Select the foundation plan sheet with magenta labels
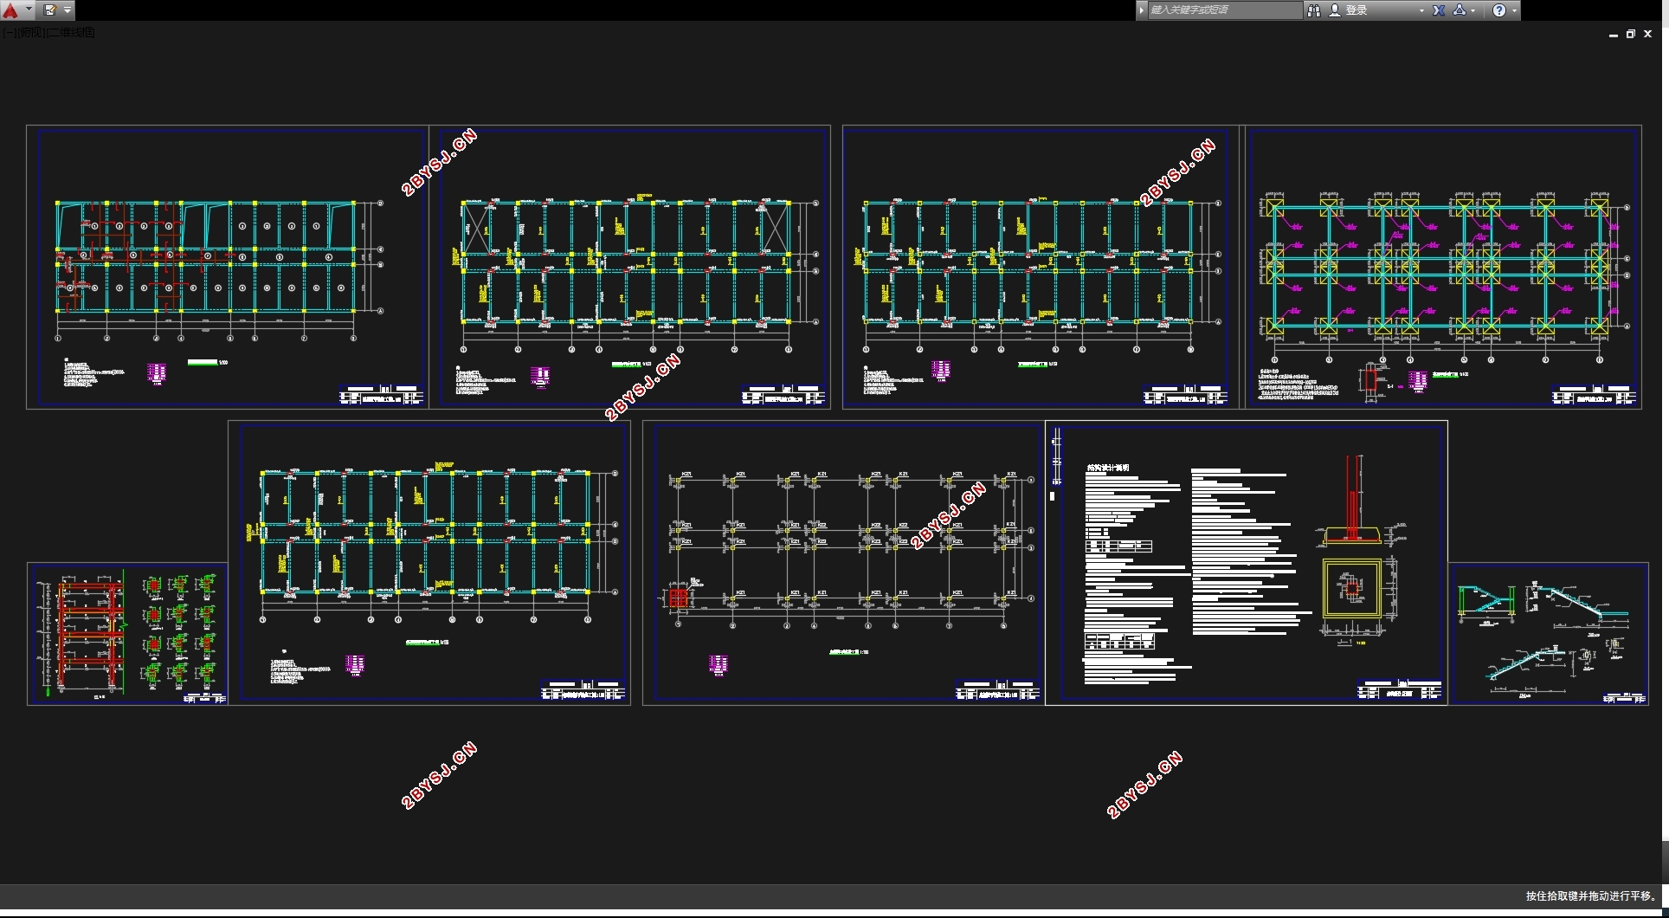Screen dimensions: 1669x918 [x=1443, y=267]
